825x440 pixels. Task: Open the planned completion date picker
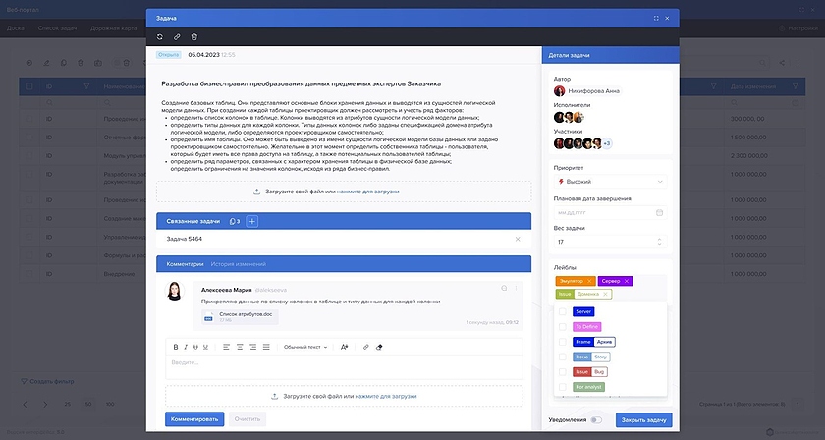pos(610,211)
